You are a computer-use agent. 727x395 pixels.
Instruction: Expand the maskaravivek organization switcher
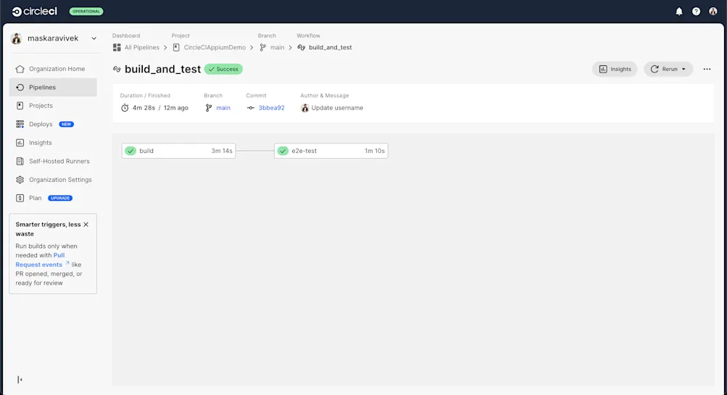click(94, 38)
